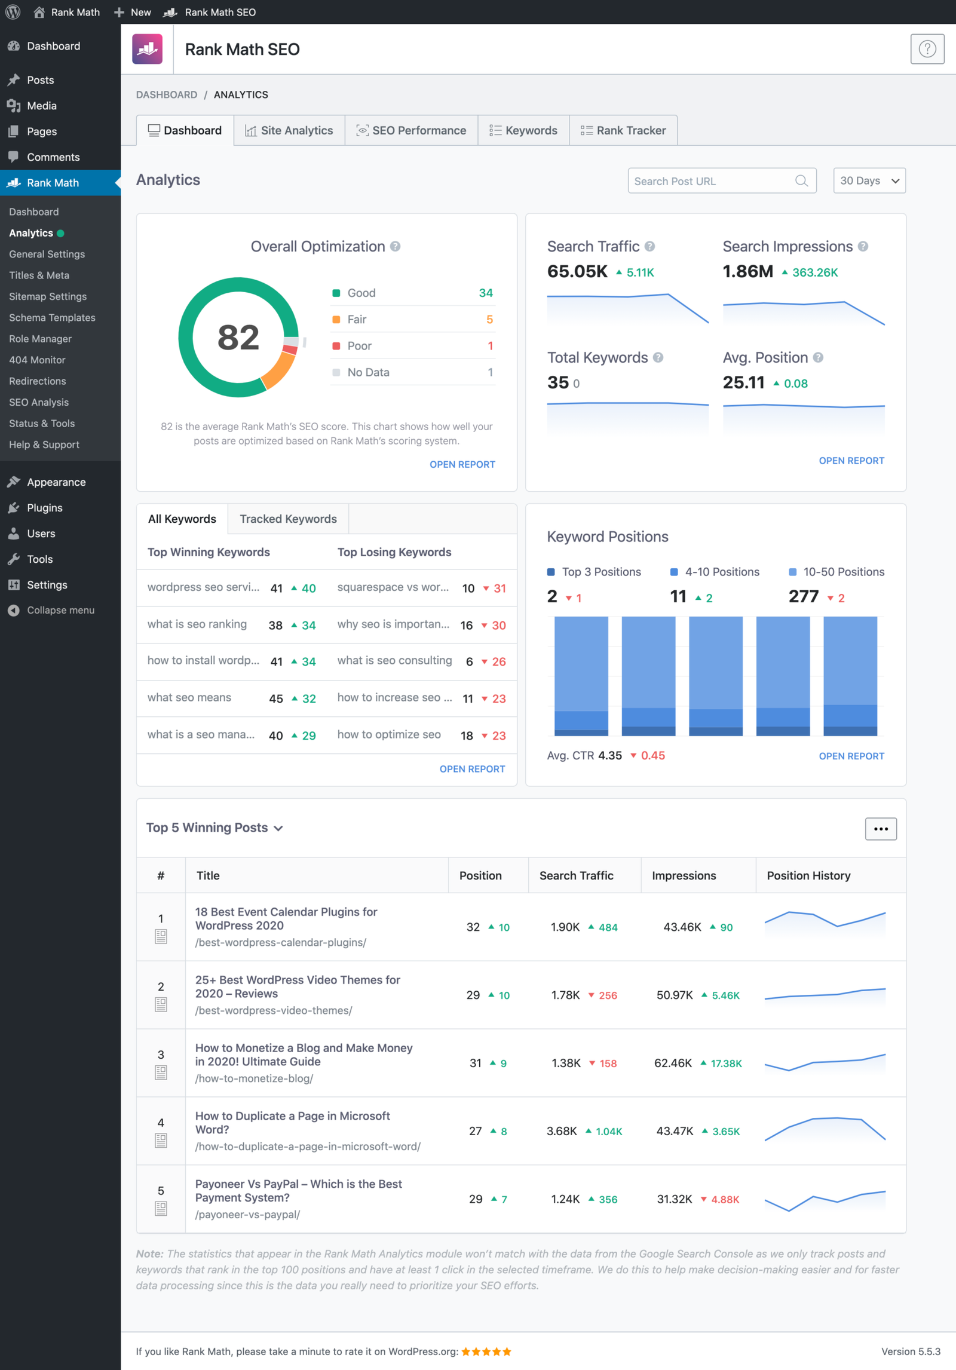The width and height of the screenshot is (956, 1370).
Task: Click the SEO Performance eye icon
Action: 363,130
